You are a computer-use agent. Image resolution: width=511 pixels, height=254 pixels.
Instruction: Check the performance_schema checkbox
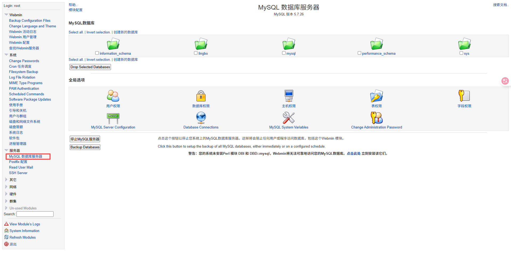coord(360,53)
